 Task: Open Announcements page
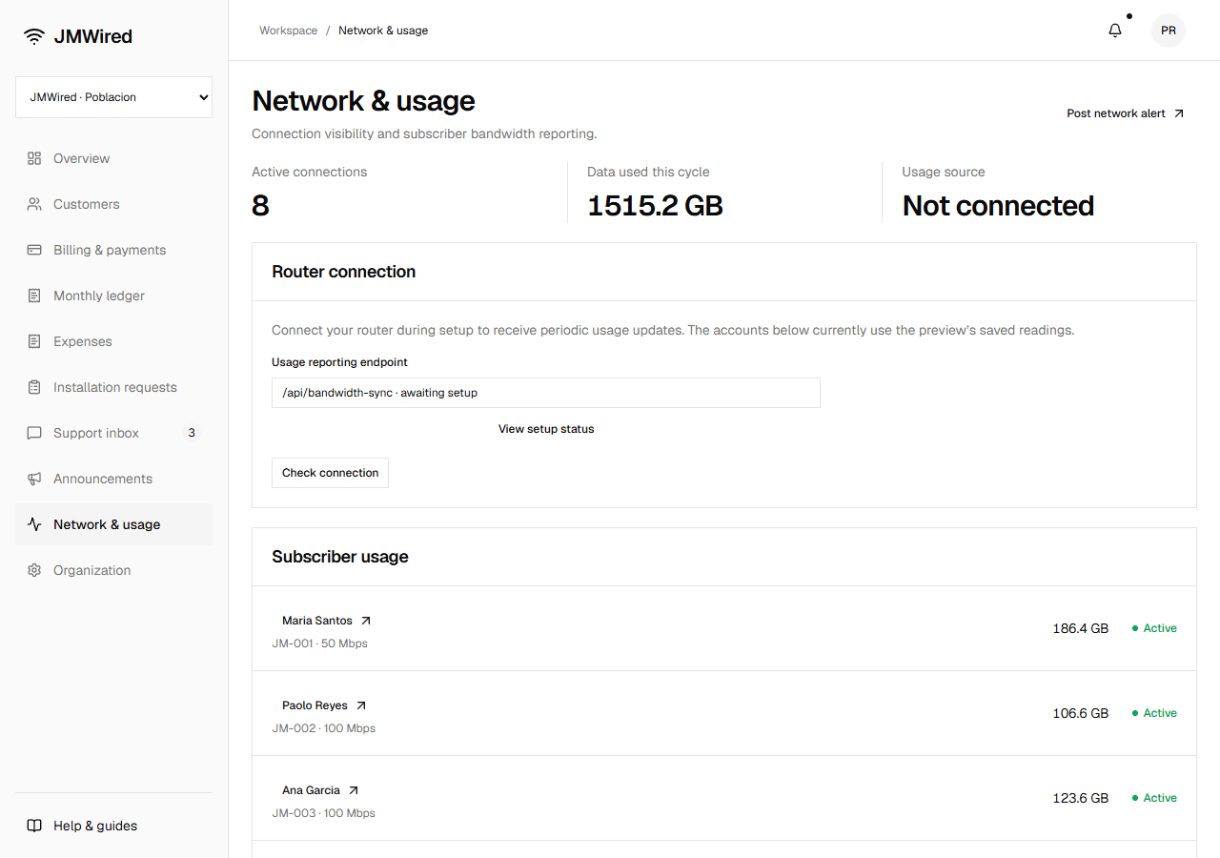click(113, 479)
